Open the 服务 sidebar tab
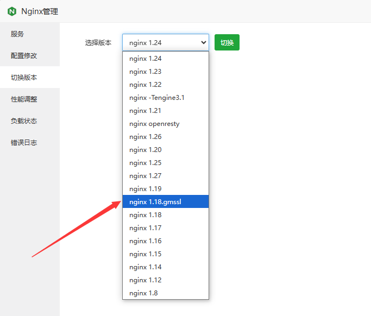The image size is (371, 316). (30, 34)
